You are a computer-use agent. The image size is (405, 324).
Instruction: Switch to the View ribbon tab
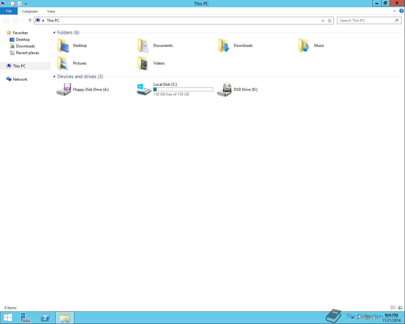(51, 11)
